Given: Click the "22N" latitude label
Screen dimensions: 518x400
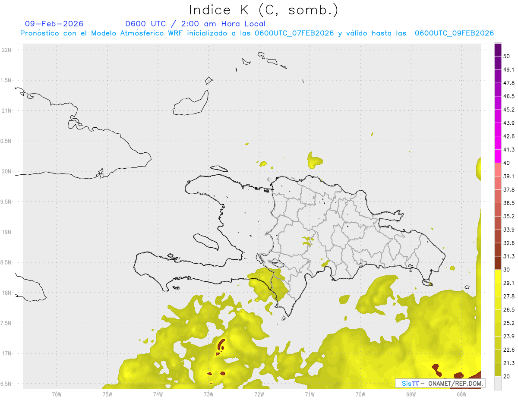Looking at the screenshot, I should pyautogui.click(x=6, y=50).
